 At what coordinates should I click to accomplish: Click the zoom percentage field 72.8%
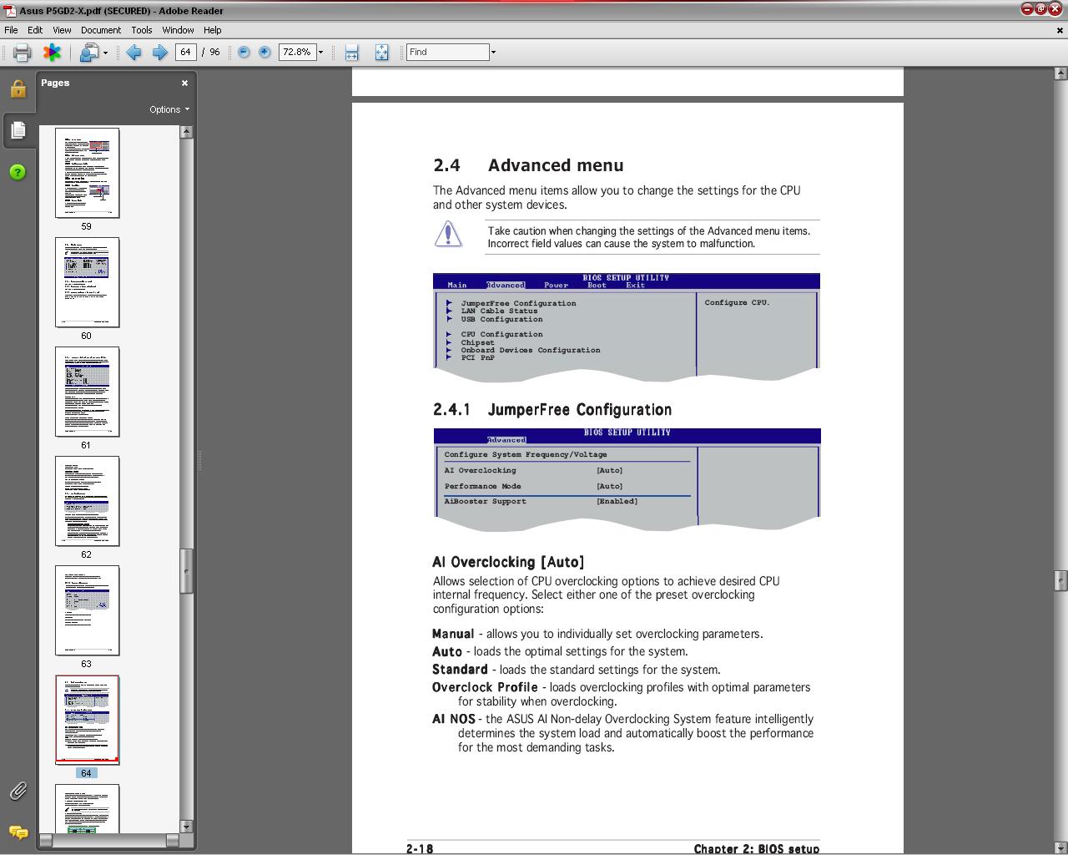click(x=296, y=52)
